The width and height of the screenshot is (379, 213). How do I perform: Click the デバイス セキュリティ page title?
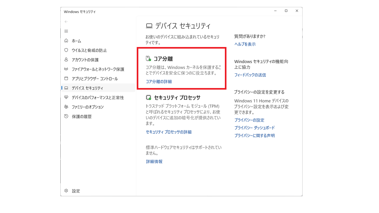click(x=183, y=26)
